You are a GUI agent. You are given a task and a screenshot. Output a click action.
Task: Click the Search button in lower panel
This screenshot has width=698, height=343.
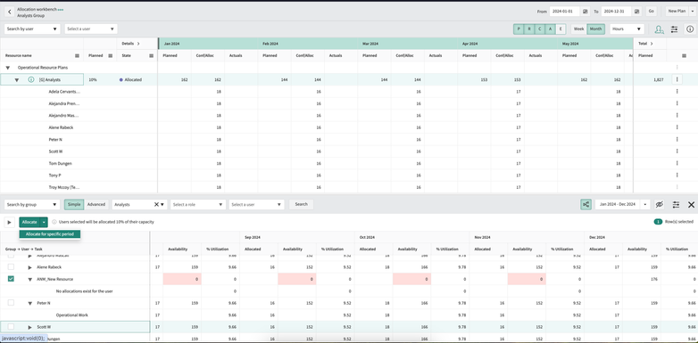302,204
